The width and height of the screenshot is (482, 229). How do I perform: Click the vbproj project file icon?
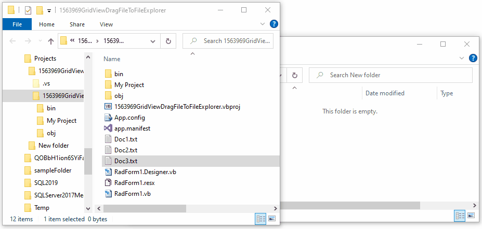point(108,106)
